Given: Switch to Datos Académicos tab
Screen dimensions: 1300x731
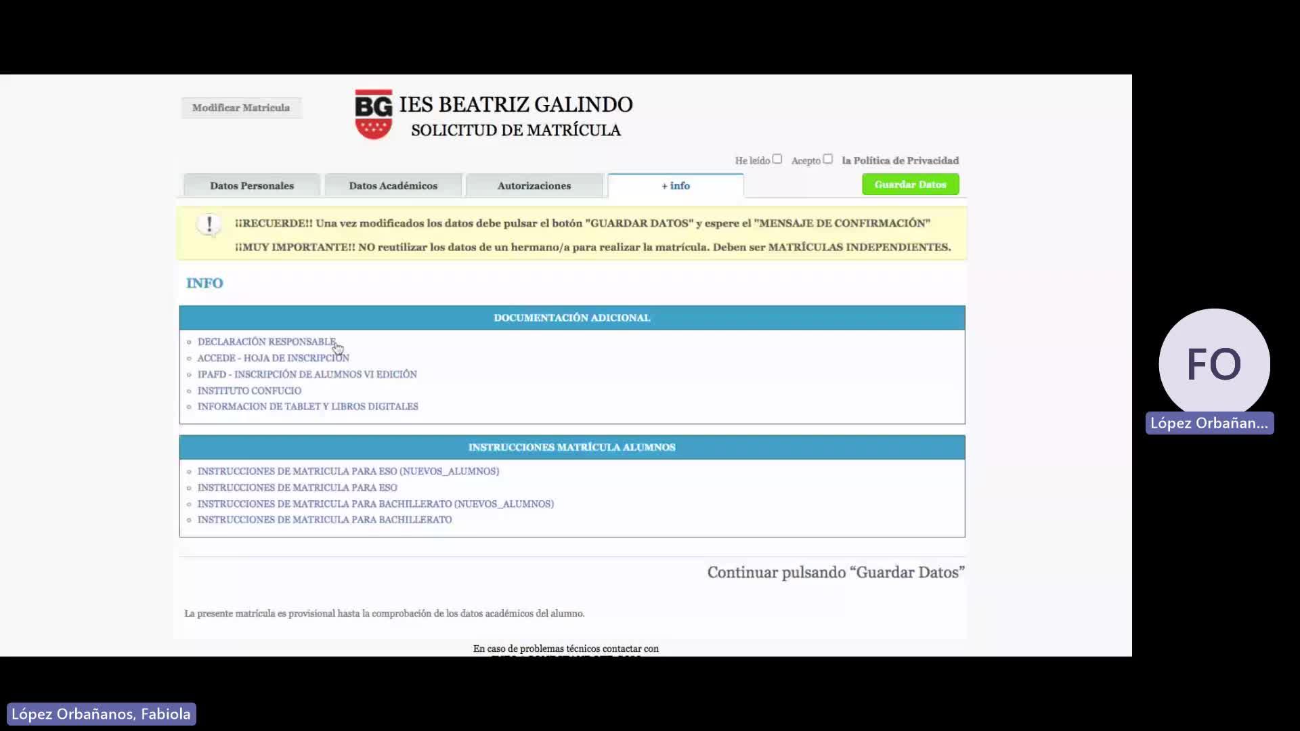Looking at the screenshot, I should (x=393, y=185).
